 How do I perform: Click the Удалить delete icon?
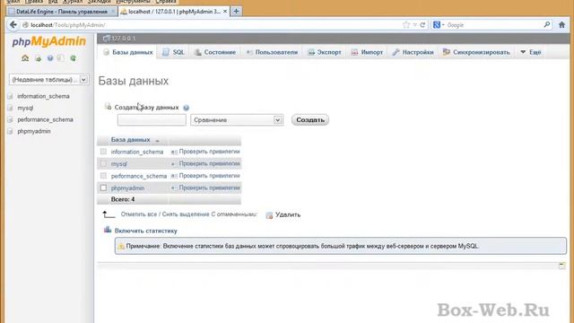269,215
